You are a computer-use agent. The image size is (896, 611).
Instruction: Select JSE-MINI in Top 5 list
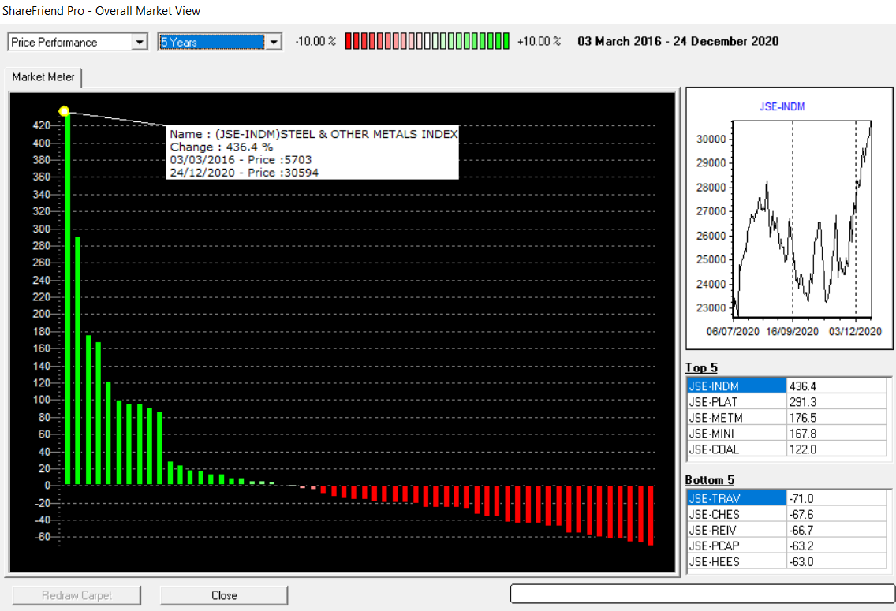737,434
